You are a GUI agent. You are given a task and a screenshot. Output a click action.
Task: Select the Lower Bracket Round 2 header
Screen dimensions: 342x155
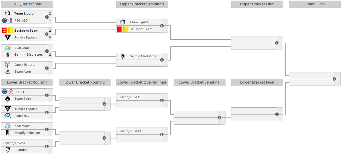(84, 82)
